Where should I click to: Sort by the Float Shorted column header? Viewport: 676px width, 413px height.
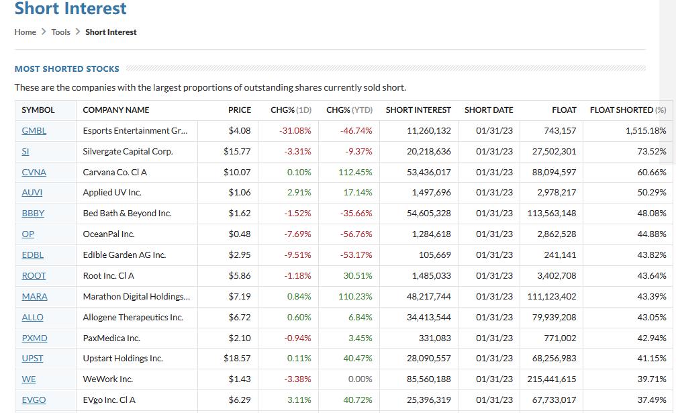(x=628, y=109)
